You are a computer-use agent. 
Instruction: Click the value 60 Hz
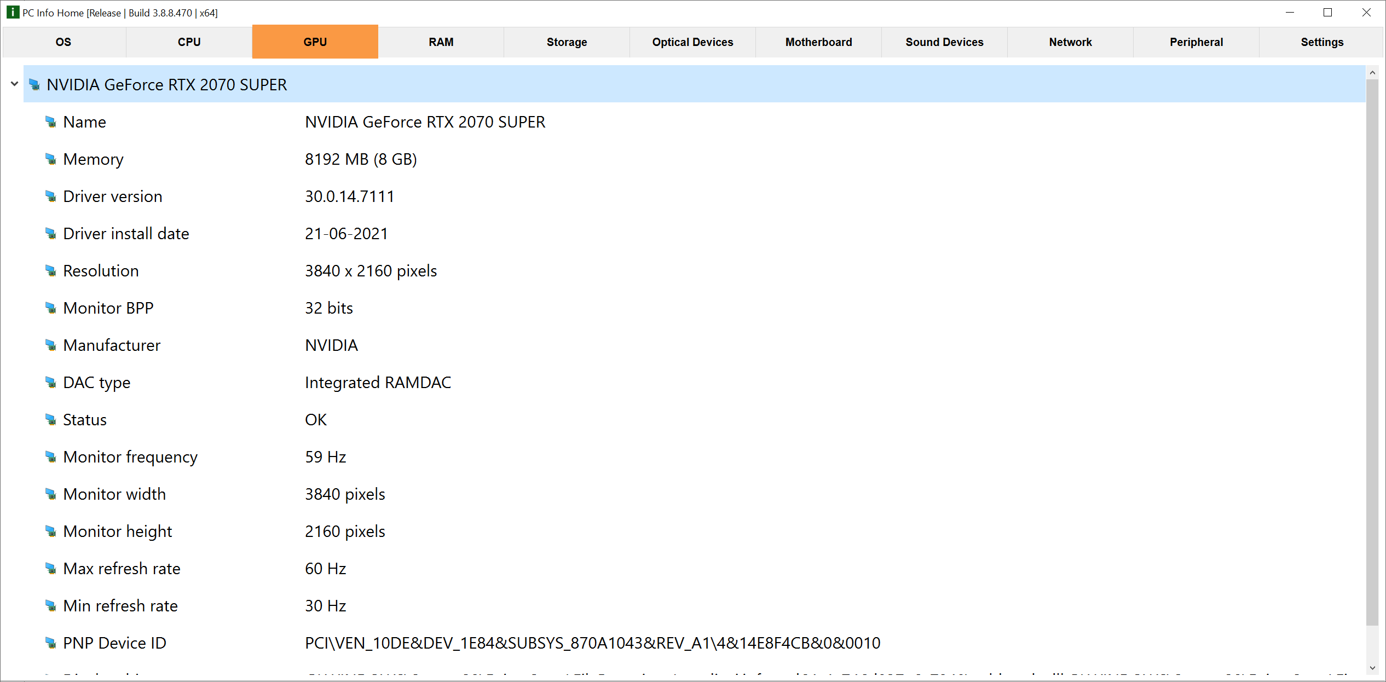[326, 569]
